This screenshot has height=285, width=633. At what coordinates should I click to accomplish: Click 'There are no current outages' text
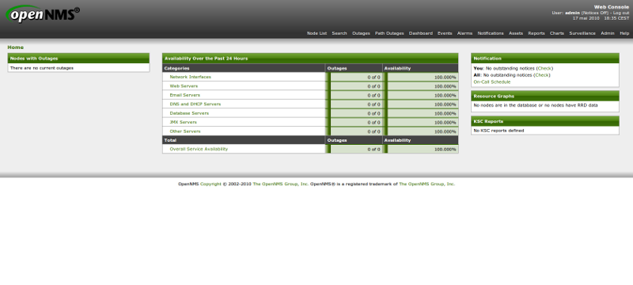click(42, 68)
